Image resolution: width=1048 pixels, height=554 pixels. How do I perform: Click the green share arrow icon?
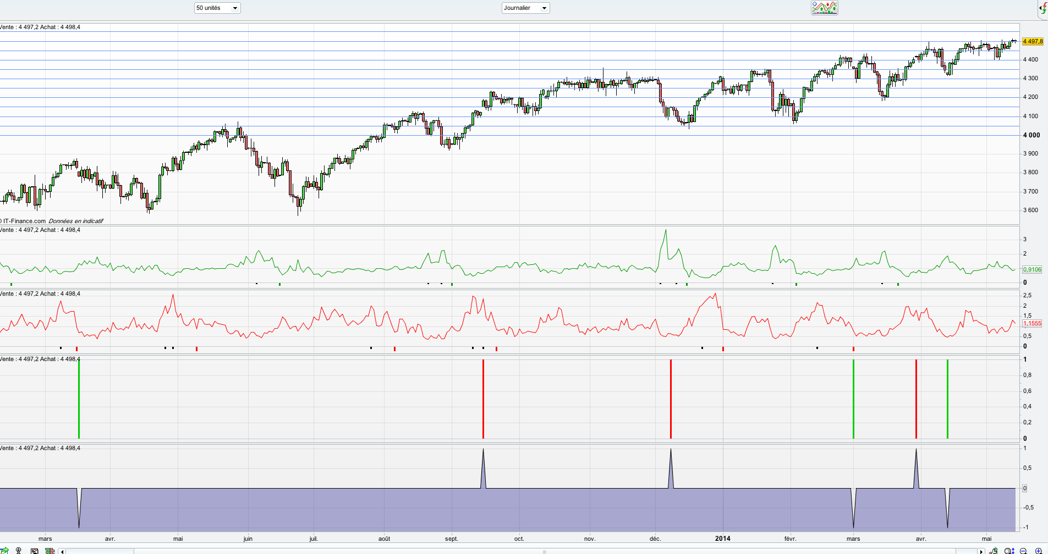tap(4, 550)
